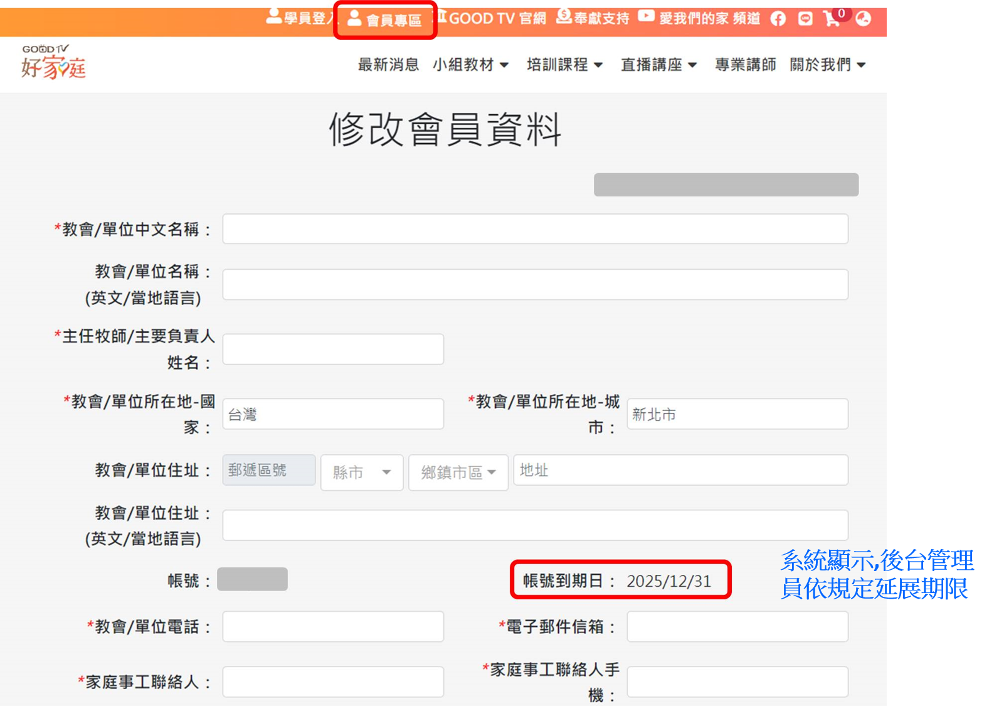
Task: Click the 教會/單位中文名稱 input field
Action: point(535,229)
